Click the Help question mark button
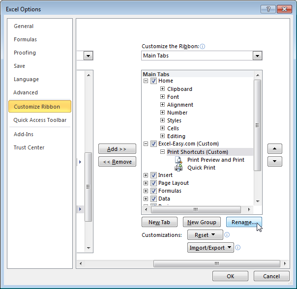The width and height of the screenshot is (297, 289). tap(268, 9)
